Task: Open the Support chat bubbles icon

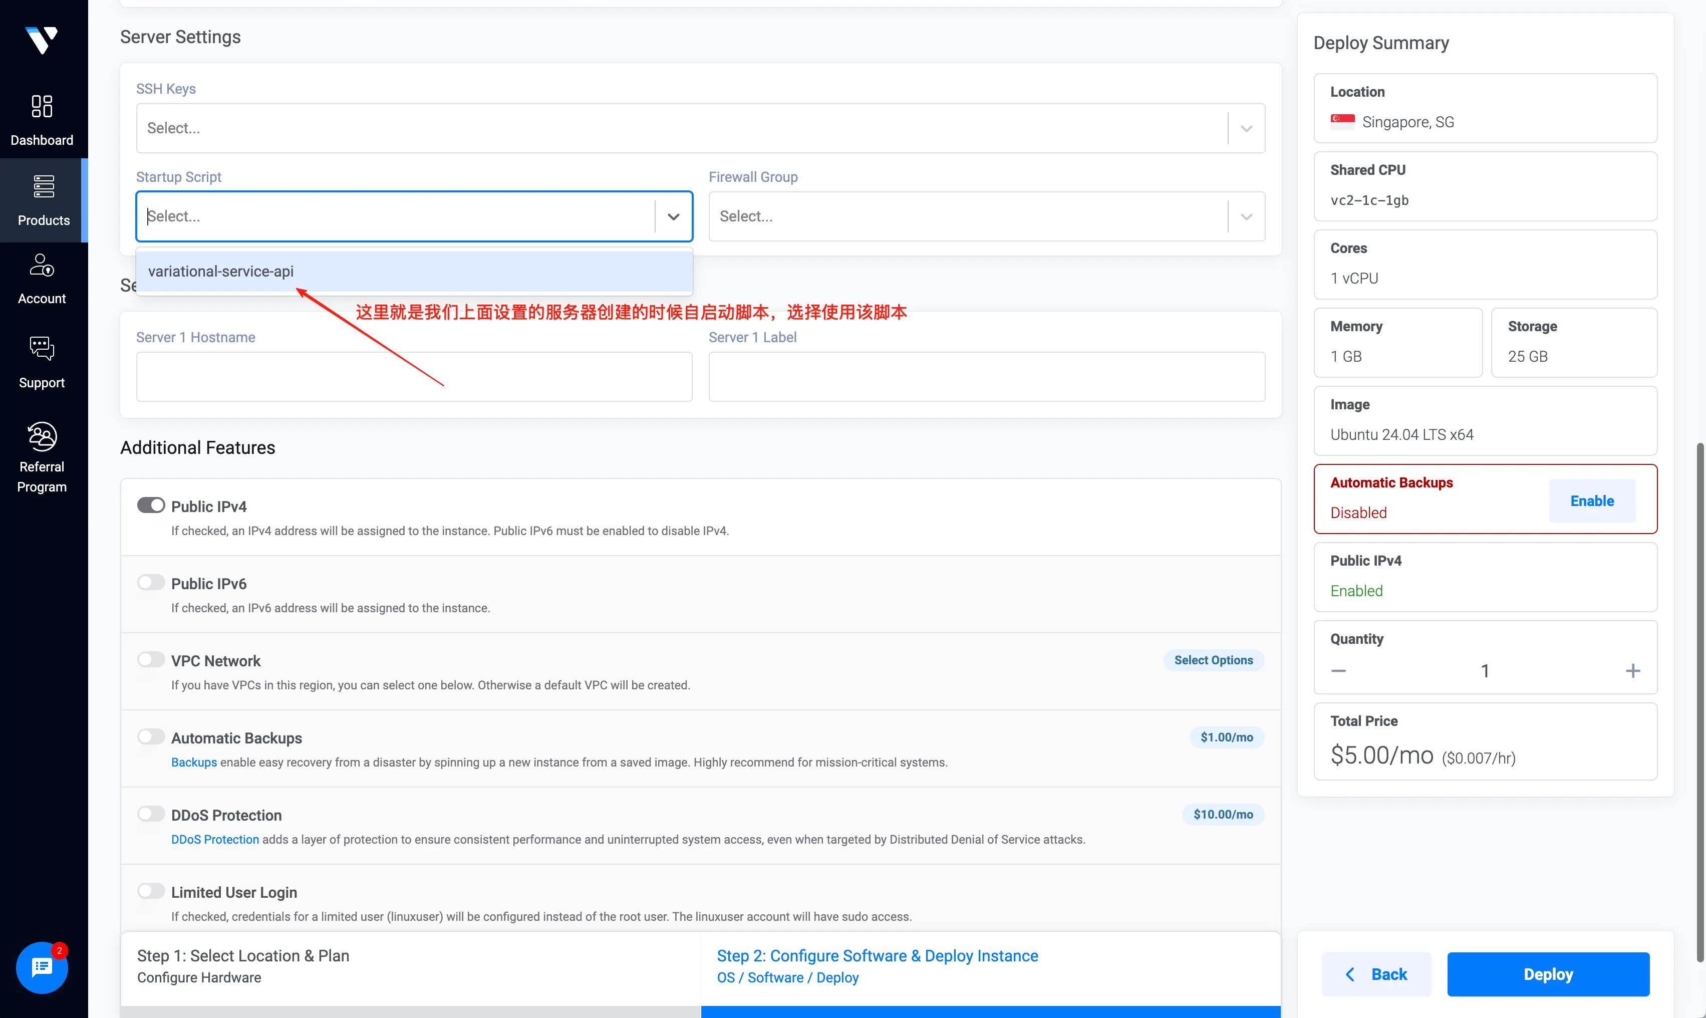Action: [x=42, y=349]
